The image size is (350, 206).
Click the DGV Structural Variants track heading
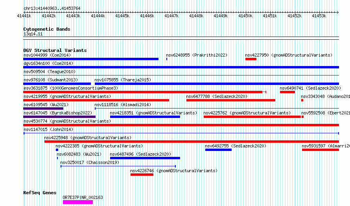click(x=55, y=50)
